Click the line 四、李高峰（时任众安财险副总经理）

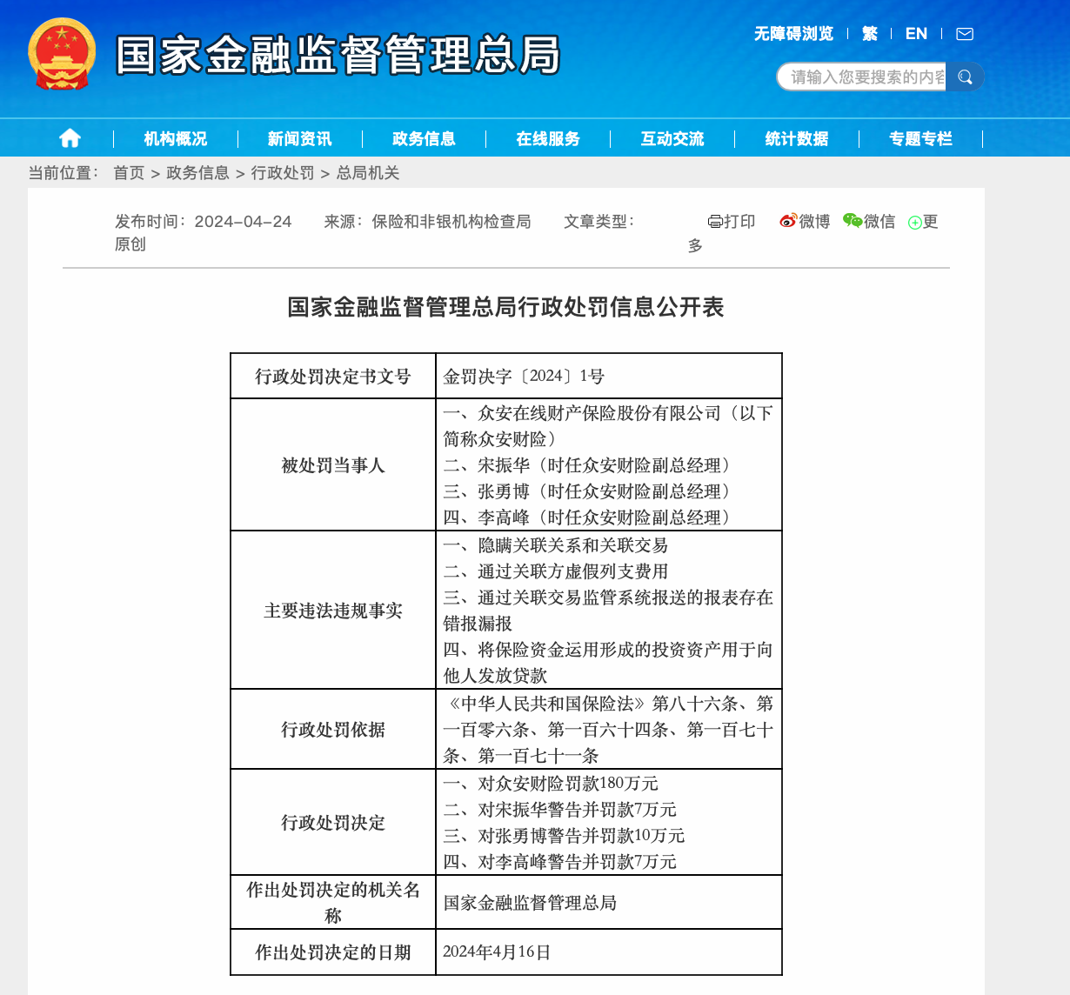(591, 518)
